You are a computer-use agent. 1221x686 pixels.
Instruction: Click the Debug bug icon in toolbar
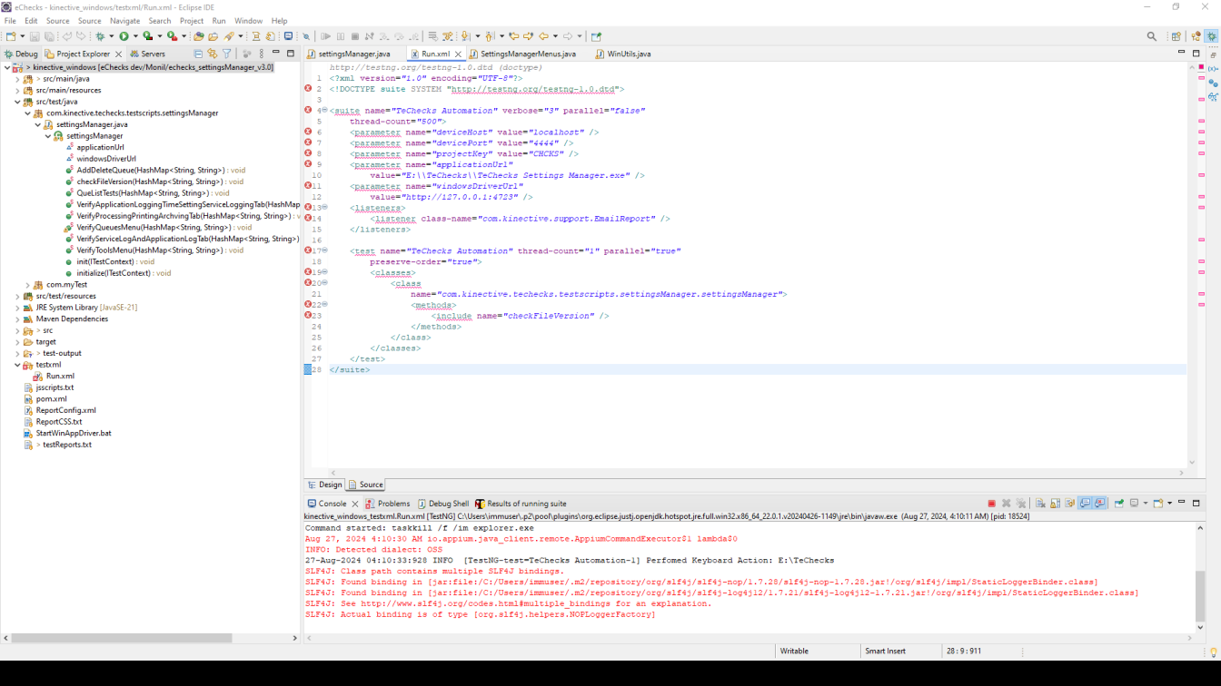[x=100, y=36]
